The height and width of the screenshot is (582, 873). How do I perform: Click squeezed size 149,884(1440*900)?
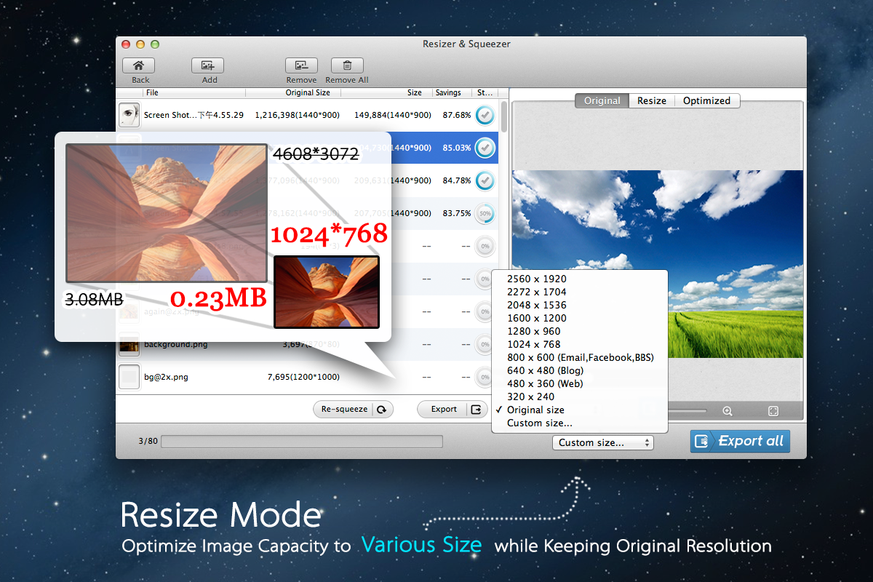pos(393,115)
